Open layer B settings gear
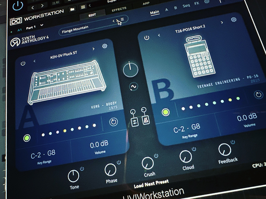Viewport: 266px width, 199px height. [x=234, y=20]
